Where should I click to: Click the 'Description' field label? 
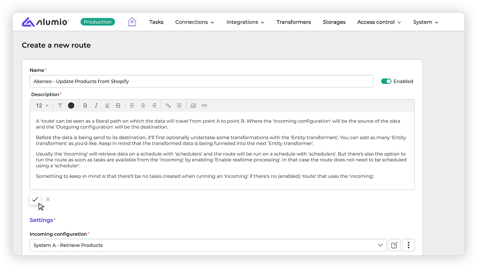pyautogui.click(x=45, y=95)
